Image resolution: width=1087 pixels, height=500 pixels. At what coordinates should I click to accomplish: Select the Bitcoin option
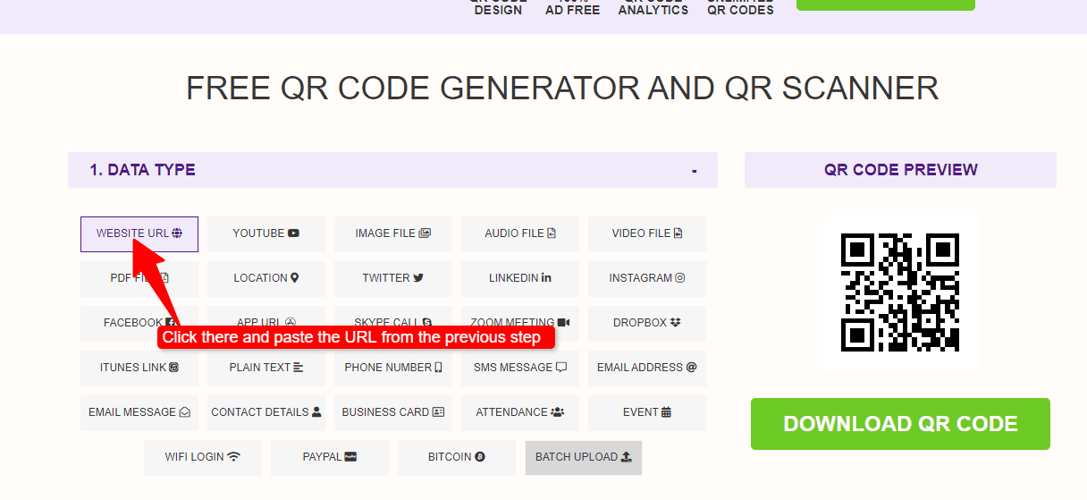point(457,457)
